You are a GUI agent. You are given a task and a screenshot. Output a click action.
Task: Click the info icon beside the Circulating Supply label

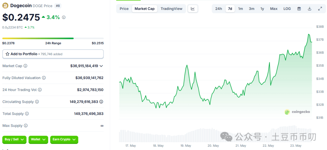pos(37,102)
